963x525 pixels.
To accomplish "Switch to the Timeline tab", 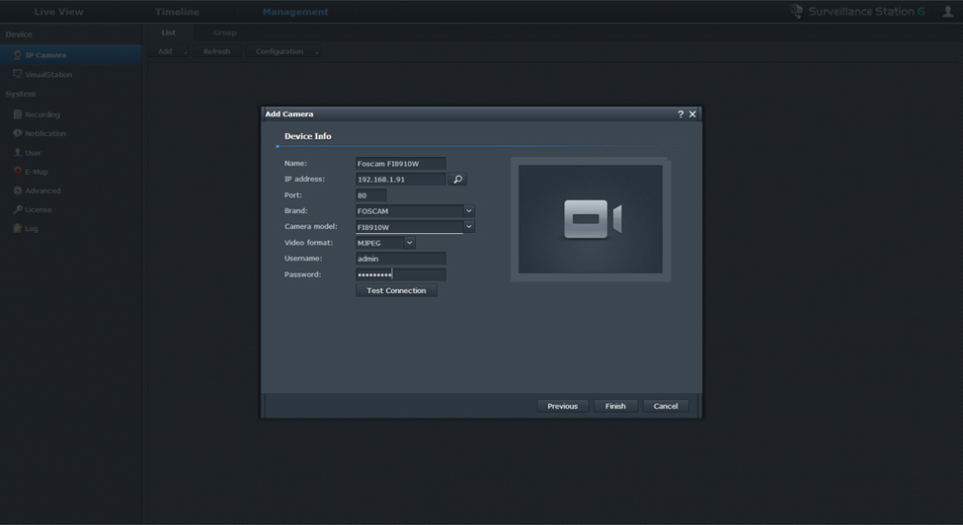I will (177, 11).
